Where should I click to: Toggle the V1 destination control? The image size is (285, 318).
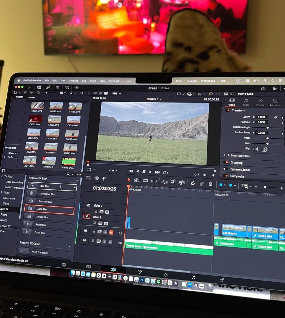click(87, 217)
